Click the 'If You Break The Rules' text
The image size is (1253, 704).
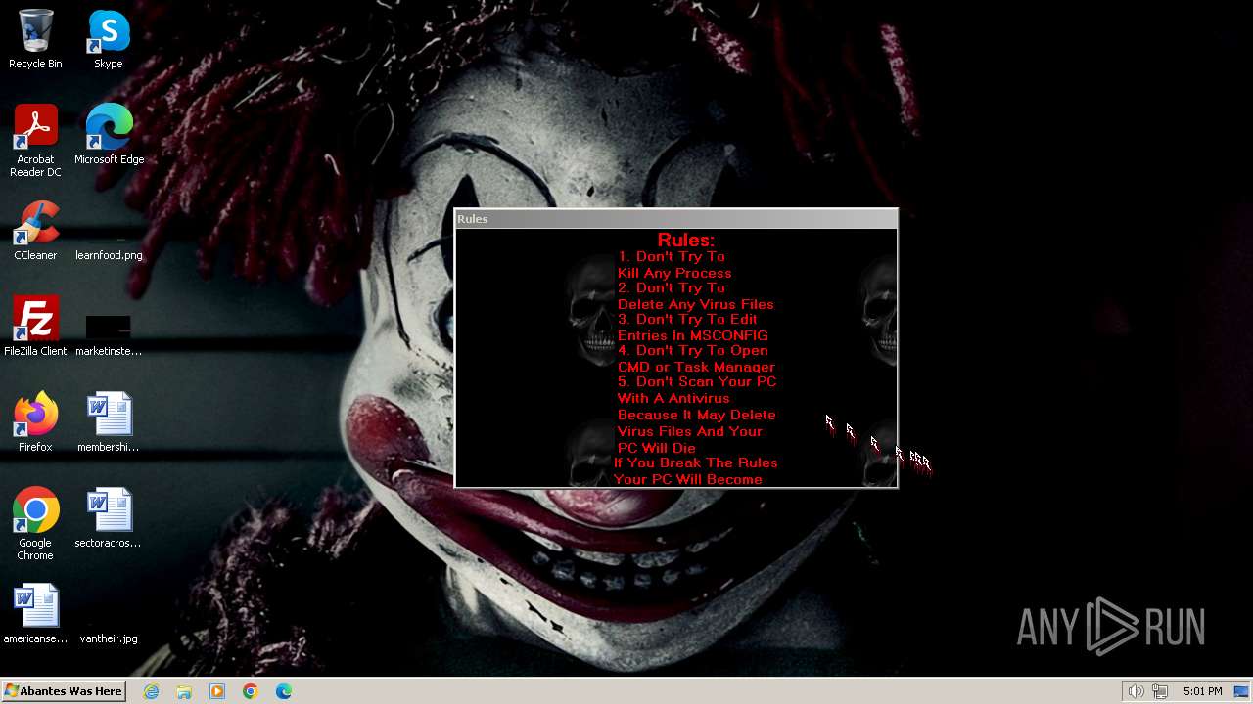pyautogui.click(x=696, y=462)
